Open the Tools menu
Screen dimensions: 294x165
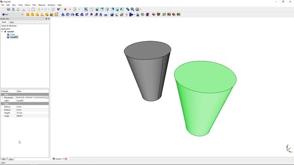20,5
